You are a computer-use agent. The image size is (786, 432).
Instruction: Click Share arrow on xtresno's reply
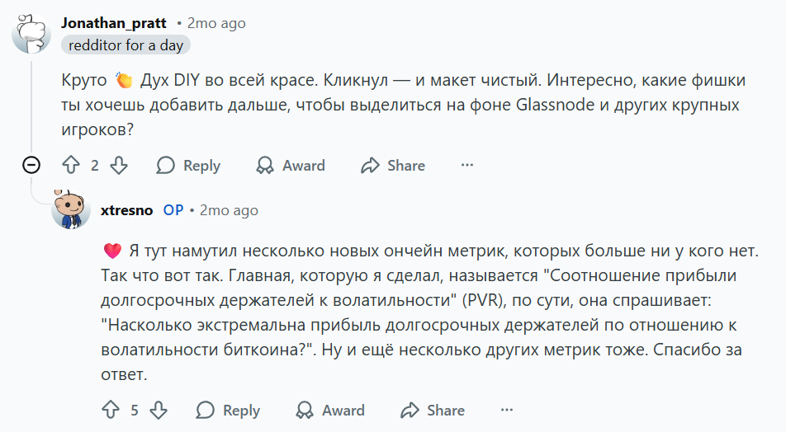click(x=410, y=410)
